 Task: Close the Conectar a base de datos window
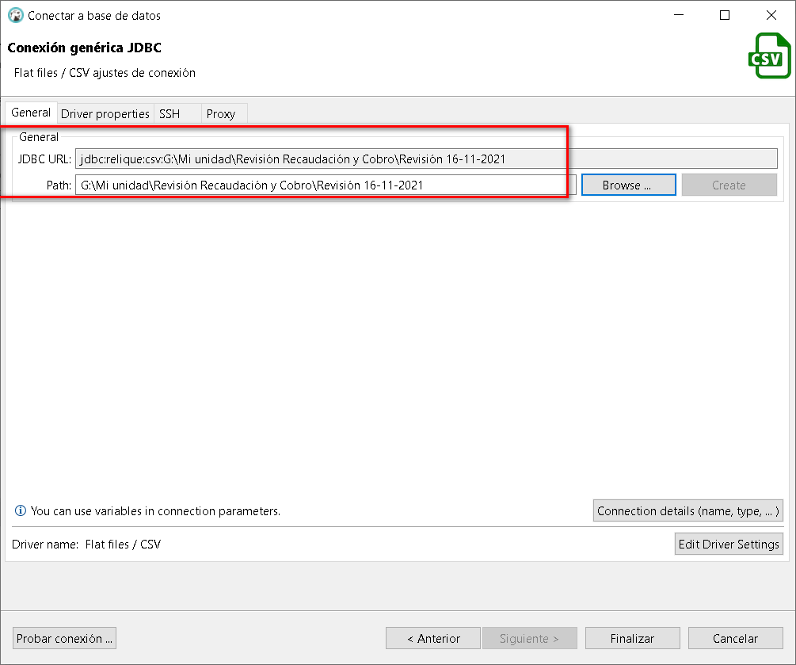tap(771, 15)
